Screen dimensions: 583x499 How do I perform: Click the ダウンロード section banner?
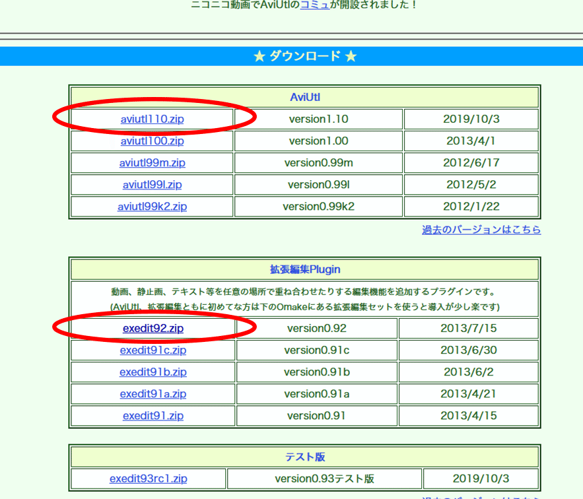[x=292, y=56]
